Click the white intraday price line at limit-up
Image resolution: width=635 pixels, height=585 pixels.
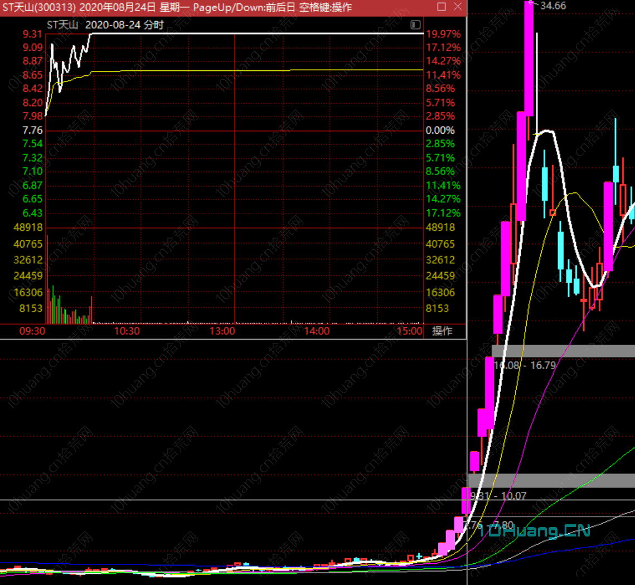coord(258,33)
